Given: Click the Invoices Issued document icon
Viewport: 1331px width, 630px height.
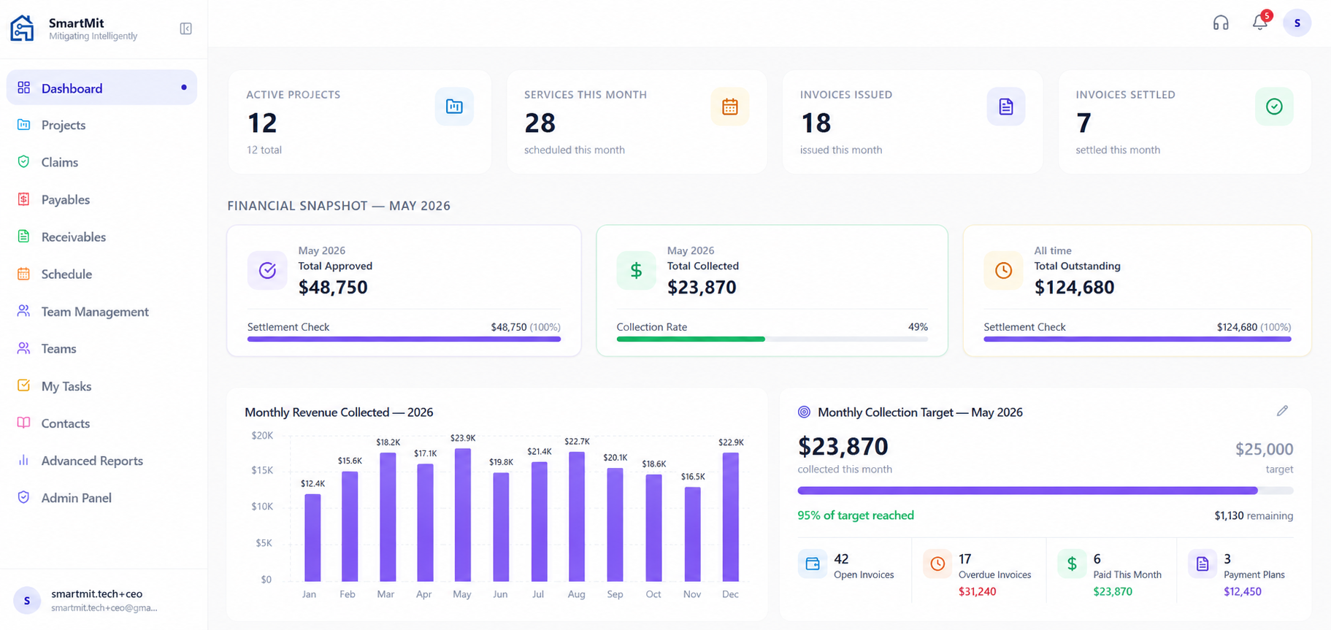Looking at the screenshot, I should tap(1005, 107).
